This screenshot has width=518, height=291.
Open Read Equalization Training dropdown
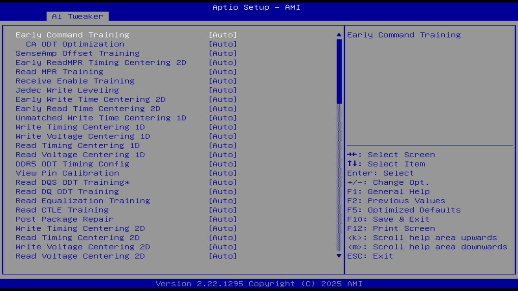pyautogui.click(x=223, y=200)
